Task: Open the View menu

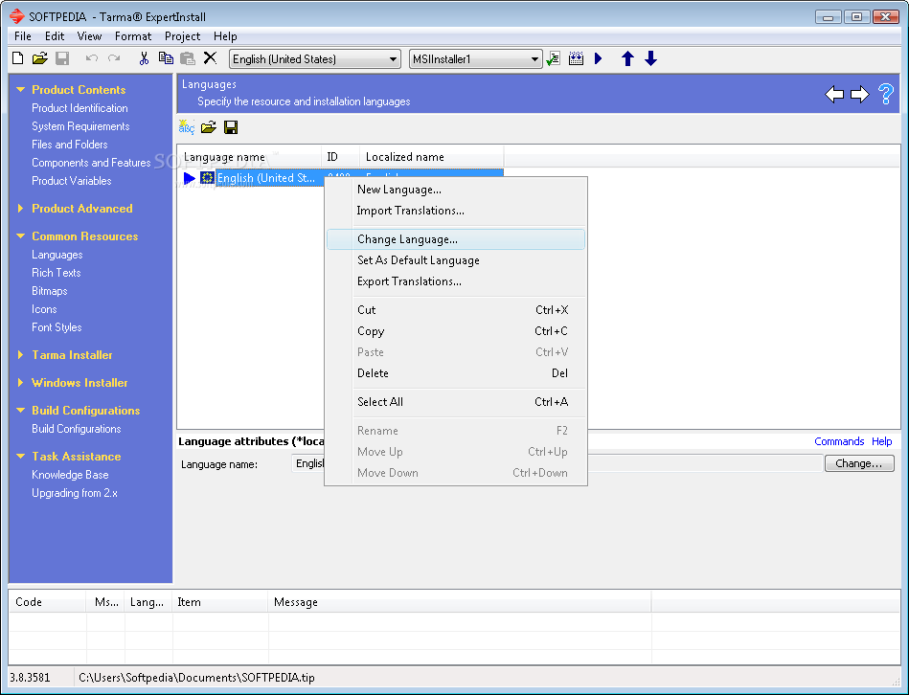Action: (89, 36)
